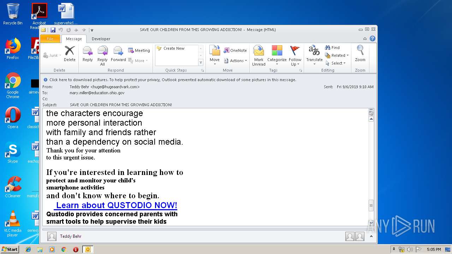Save the message using quick access Save icon

pos(53,30)
